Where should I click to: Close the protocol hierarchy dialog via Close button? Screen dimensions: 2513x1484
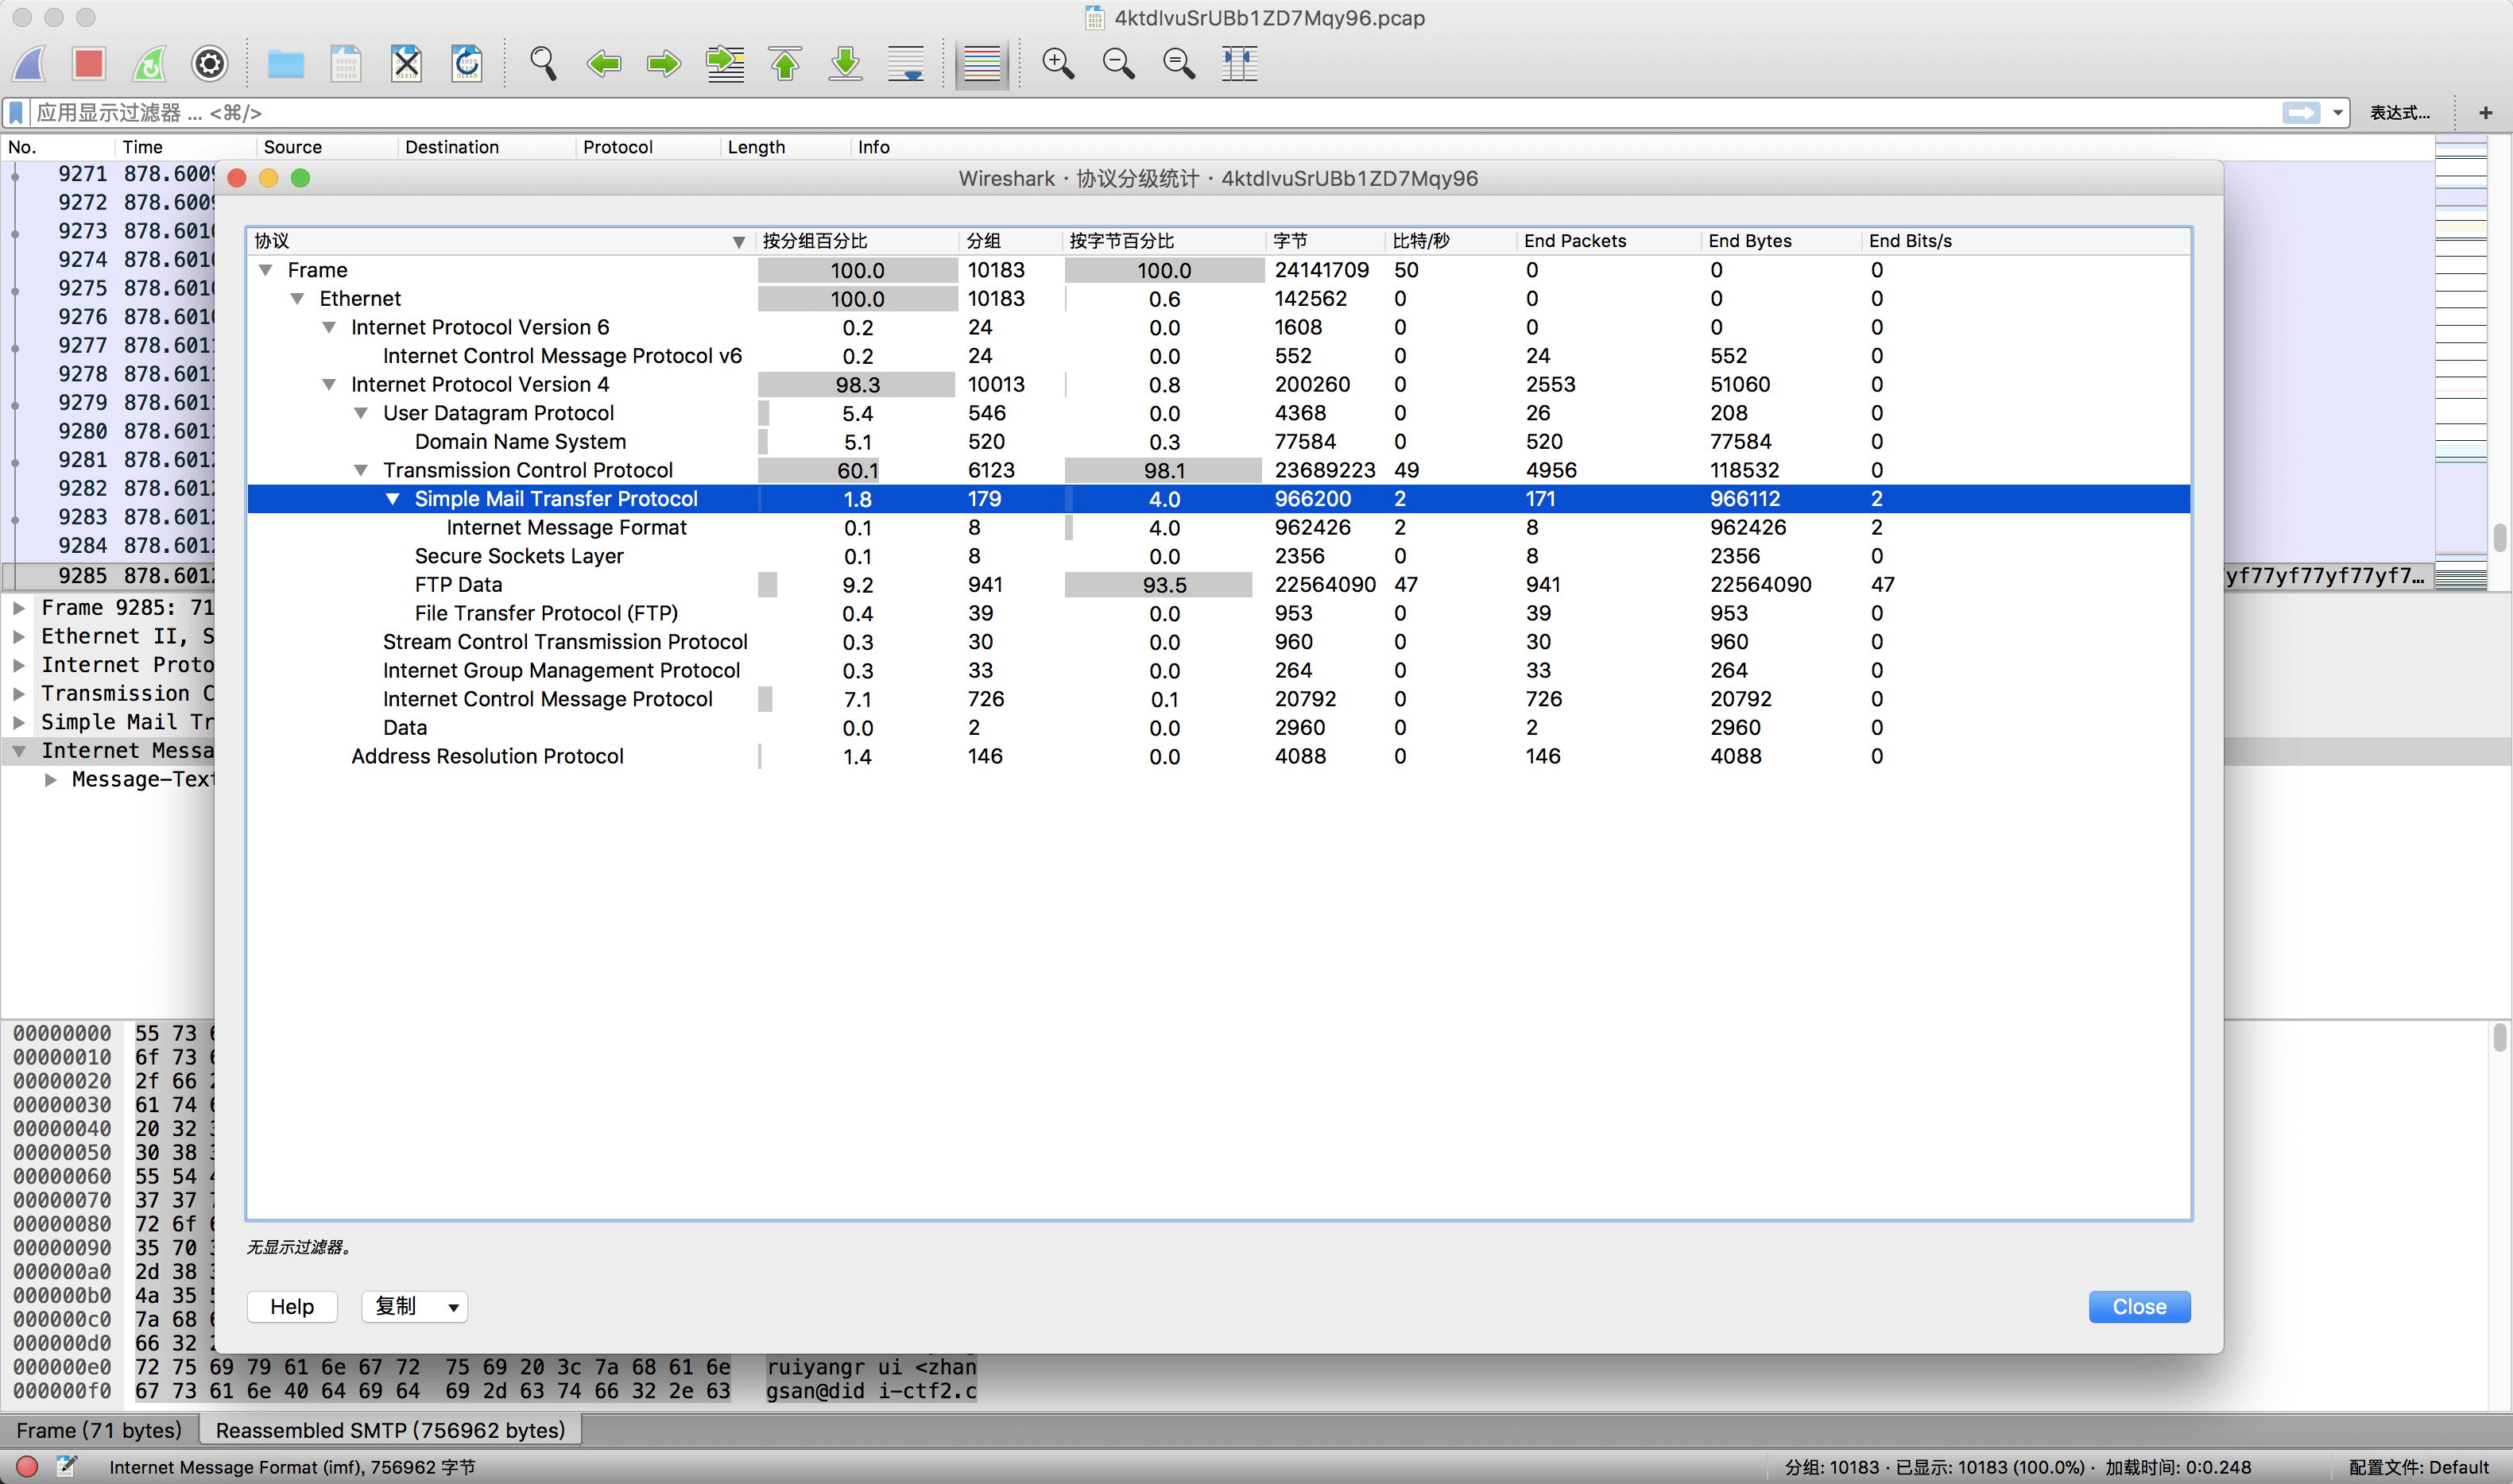coord(2139,1306)
